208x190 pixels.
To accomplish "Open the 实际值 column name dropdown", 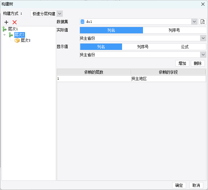I will (x=203, y=38).
